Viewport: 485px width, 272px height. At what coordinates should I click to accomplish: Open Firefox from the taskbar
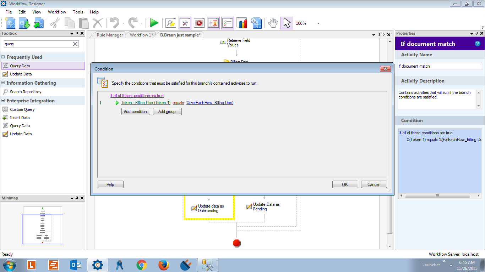(x=164, y=265)
